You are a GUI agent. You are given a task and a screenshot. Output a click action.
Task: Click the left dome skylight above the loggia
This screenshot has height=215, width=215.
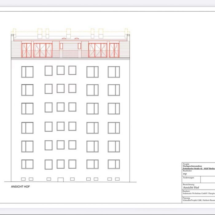pos(64,38)
